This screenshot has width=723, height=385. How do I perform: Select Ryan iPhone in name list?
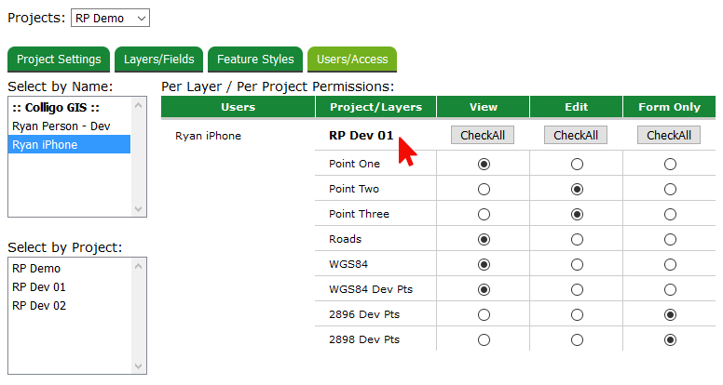45,144
